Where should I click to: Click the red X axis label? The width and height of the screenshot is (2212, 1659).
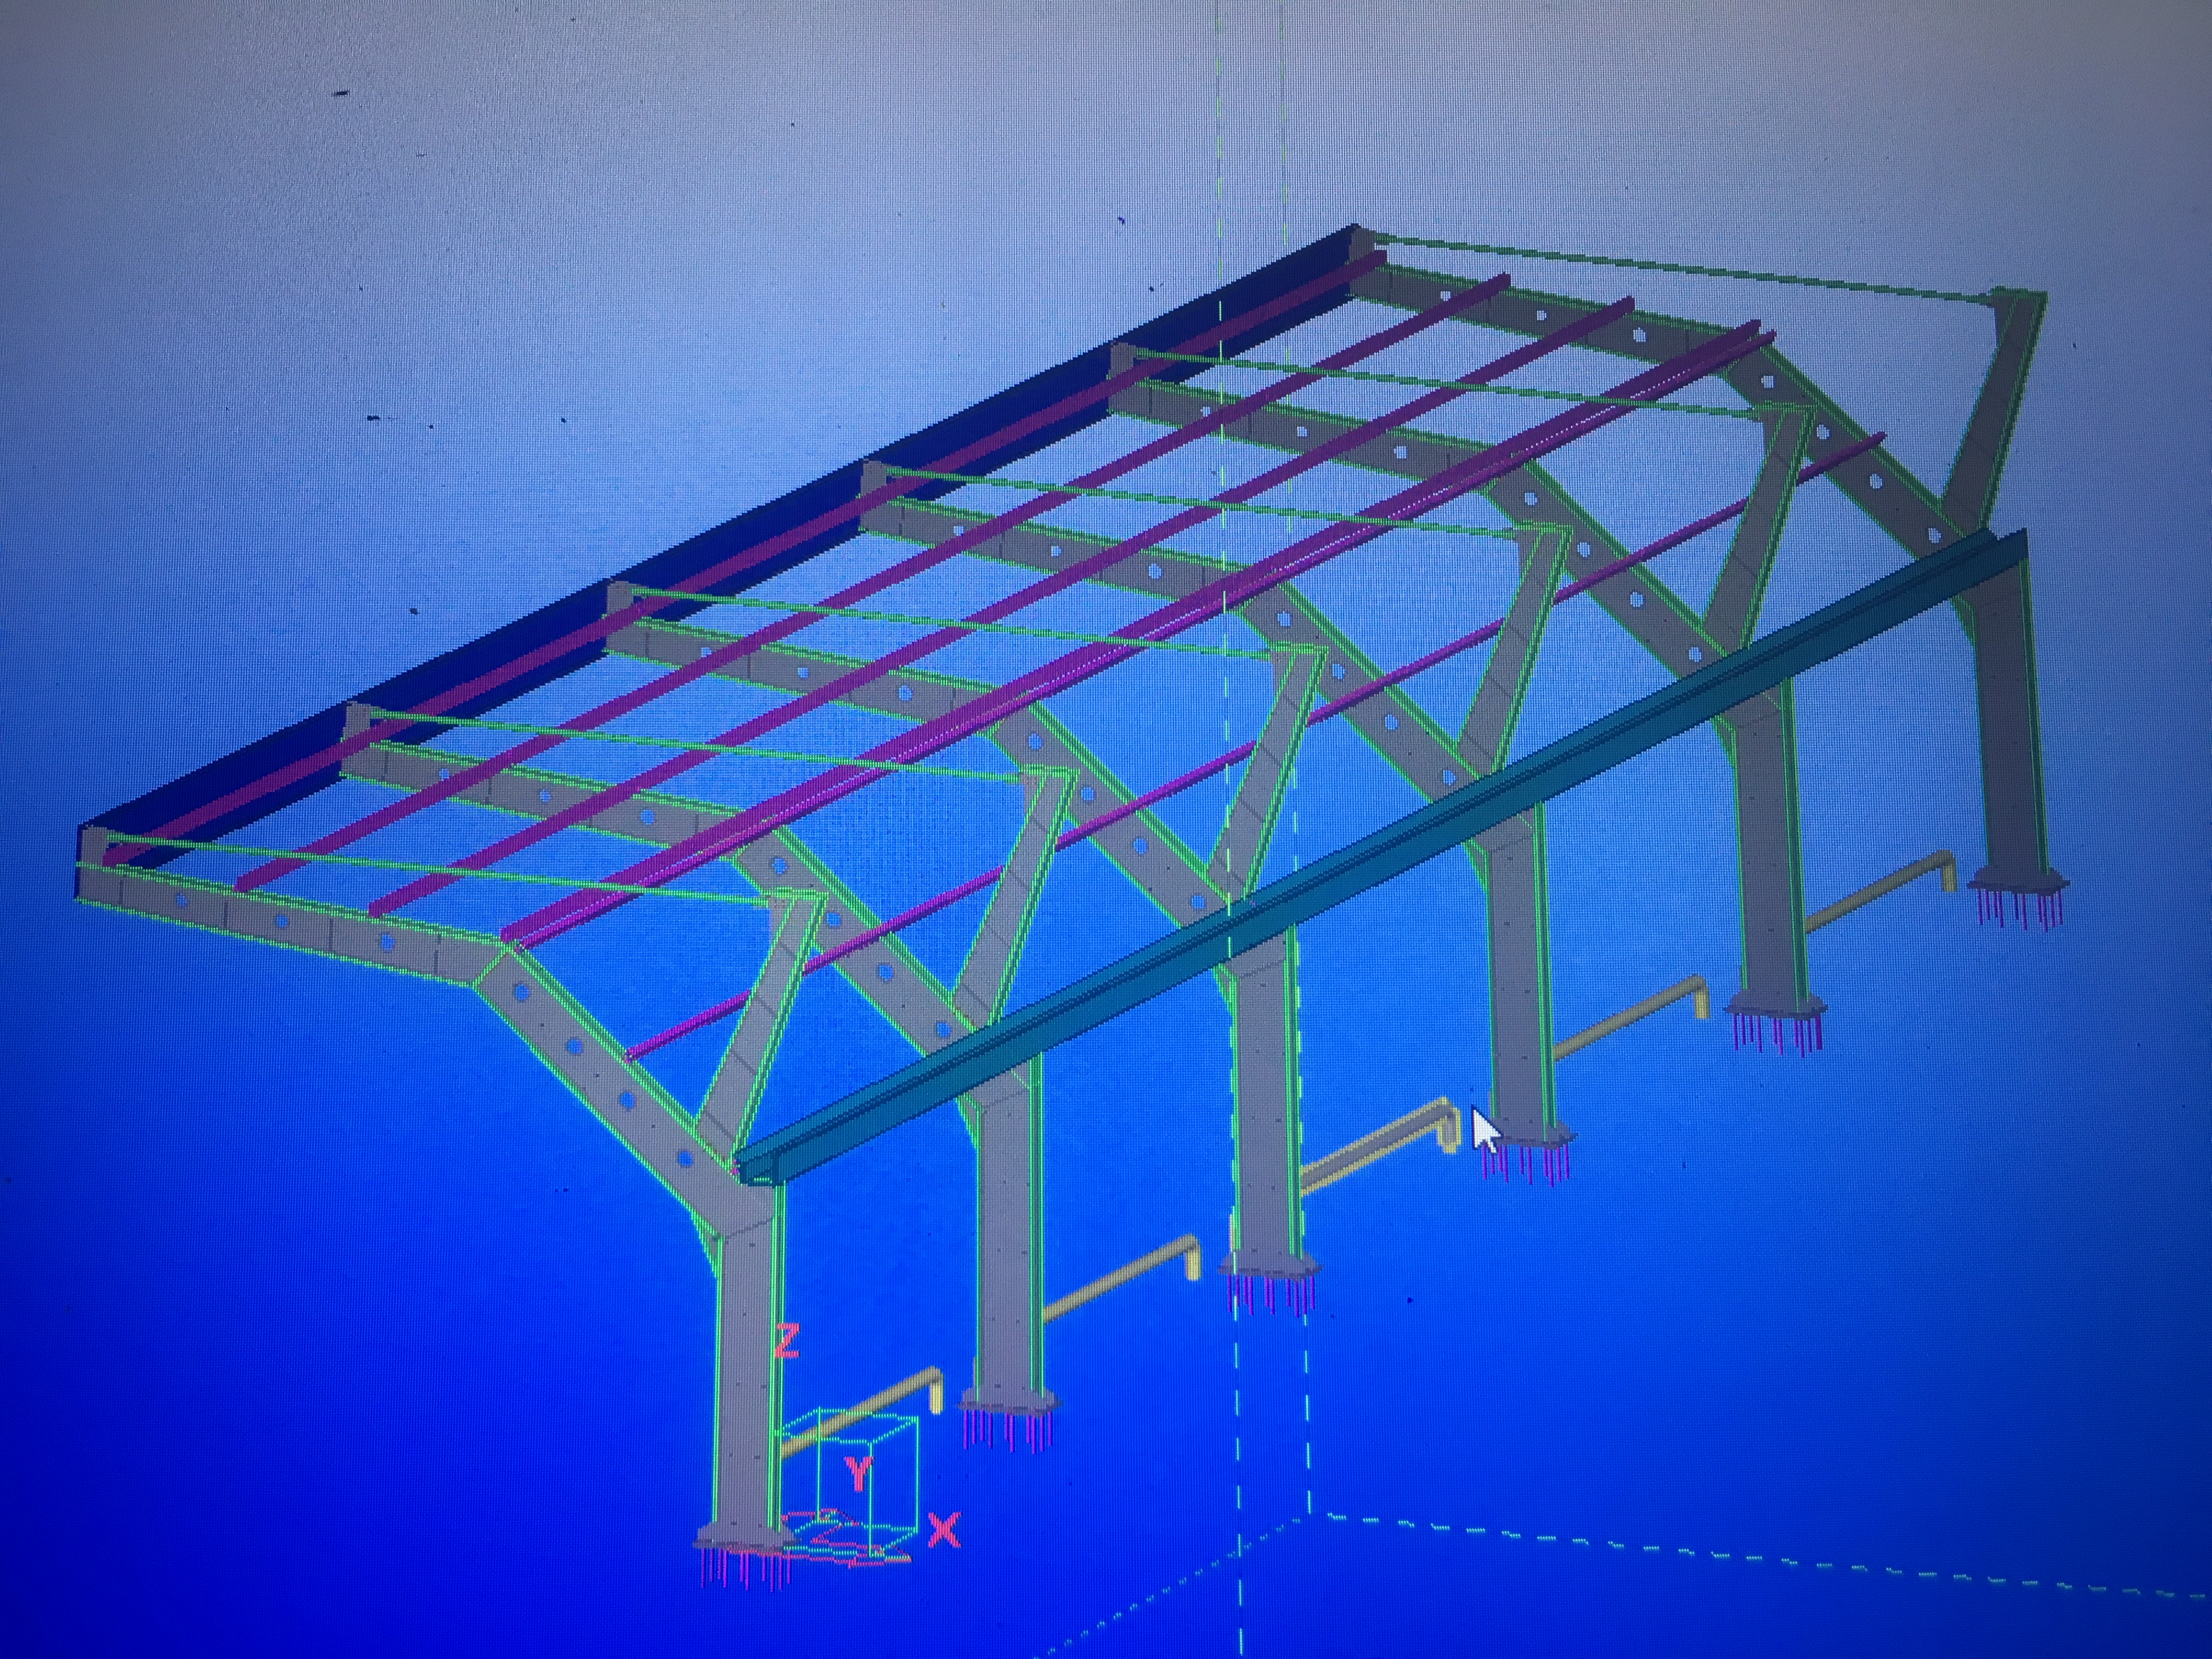pos(944,1531)
